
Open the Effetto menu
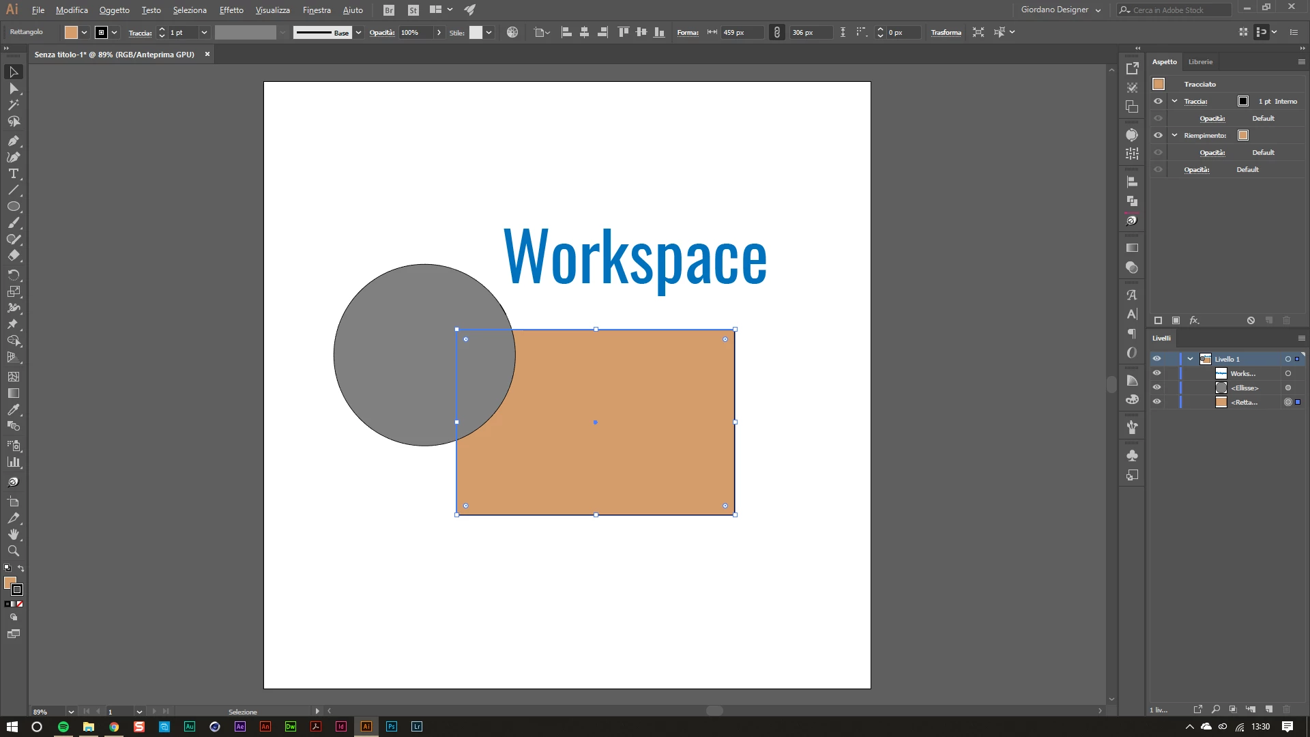[x=231, y=10]
